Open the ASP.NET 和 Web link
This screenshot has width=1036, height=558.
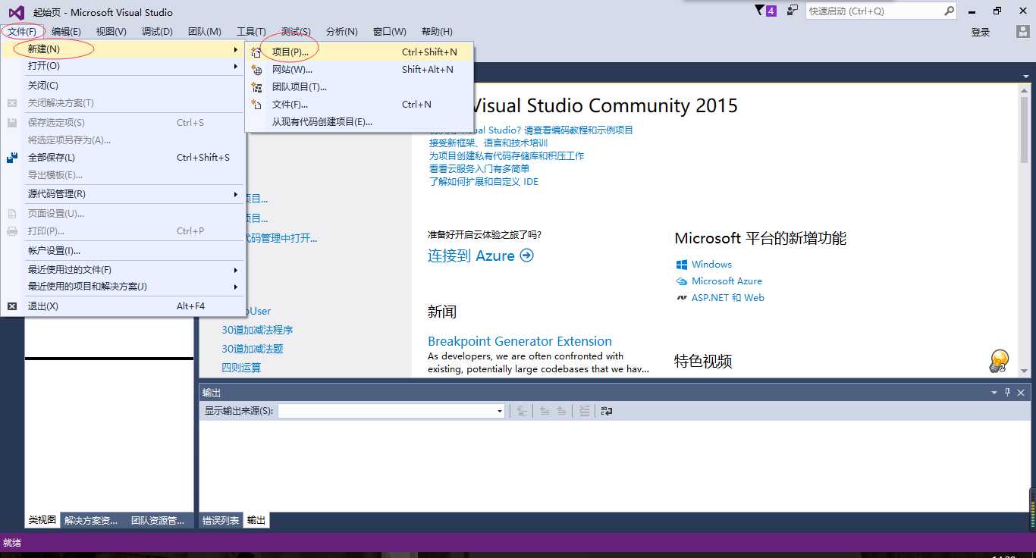[728, 298]
